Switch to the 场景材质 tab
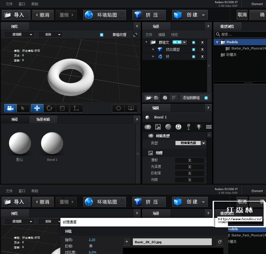Image resolution: width=266 pixels, height=254 pixels. tap(43, 119)
